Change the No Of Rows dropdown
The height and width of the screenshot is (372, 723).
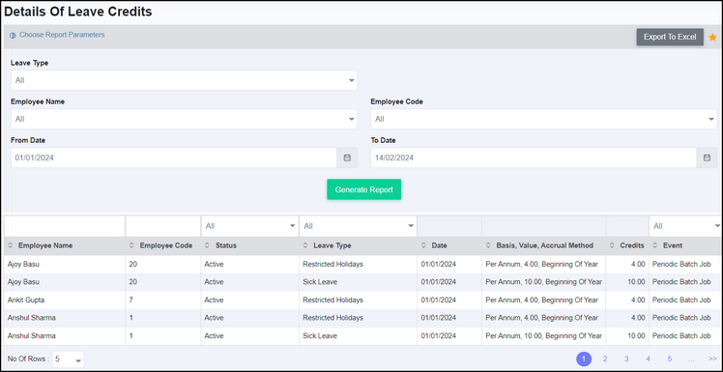click(68, 359)
